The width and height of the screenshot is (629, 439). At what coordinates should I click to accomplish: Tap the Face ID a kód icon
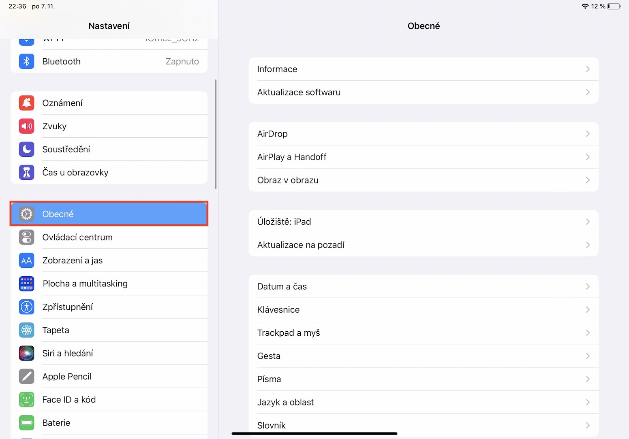(x=26, y=400)
